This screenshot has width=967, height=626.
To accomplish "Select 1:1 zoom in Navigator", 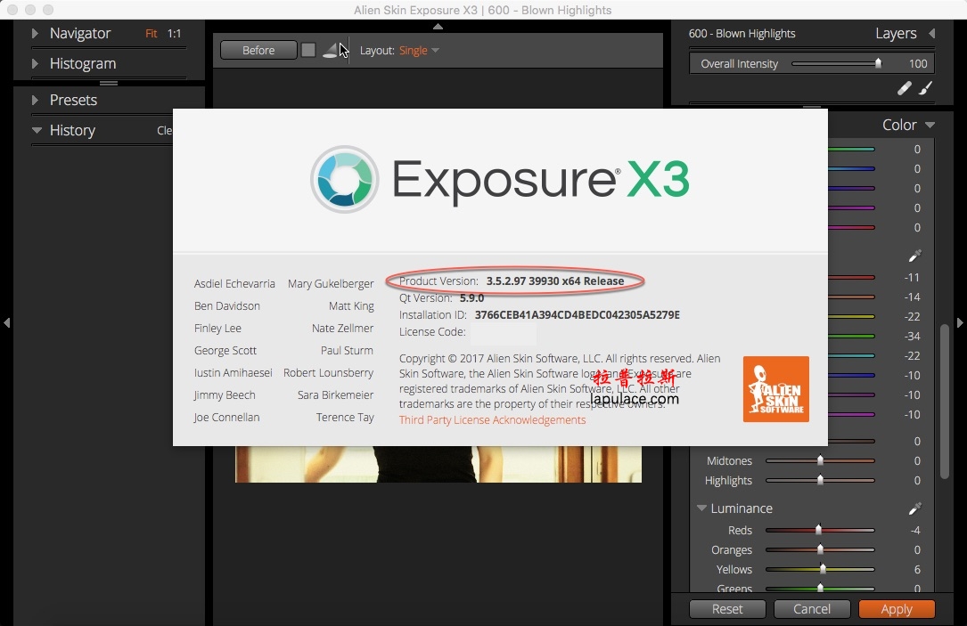I will click(x=175, y=33).
